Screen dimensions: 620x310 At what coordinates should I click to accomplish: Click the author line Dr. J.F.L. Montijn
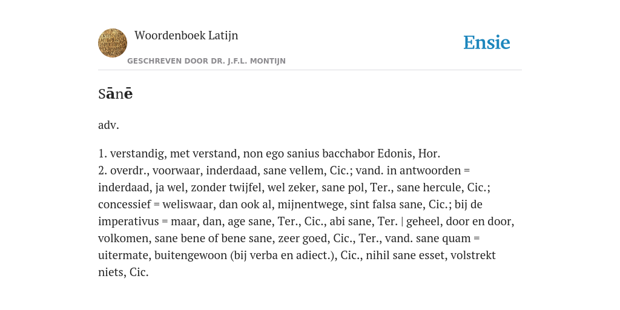206,61
